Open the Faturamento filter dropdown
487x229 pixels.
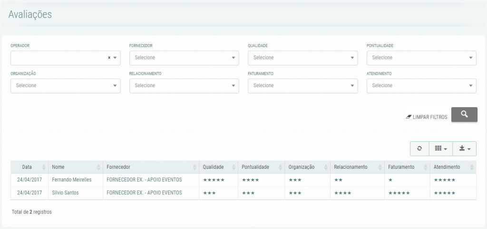point(303,86)
